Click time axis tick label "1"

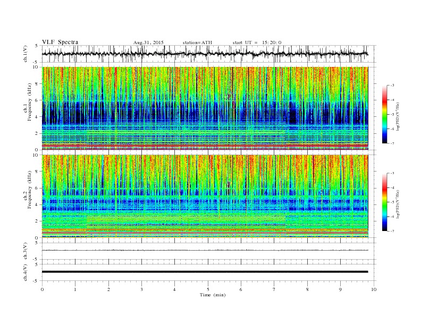pos(75,289)
